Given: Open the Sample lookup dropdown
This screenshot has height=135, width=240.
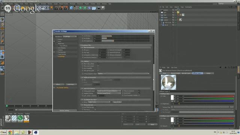Looking at the screenshot, I should pyautogui.click(x=109, y=93).
